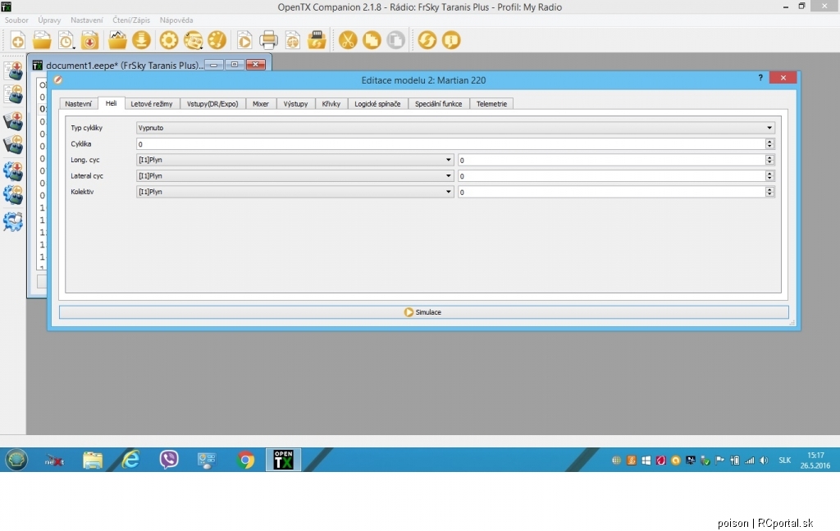Open Viber from the taskbar
Screen dimensions: 840x531
169,460
